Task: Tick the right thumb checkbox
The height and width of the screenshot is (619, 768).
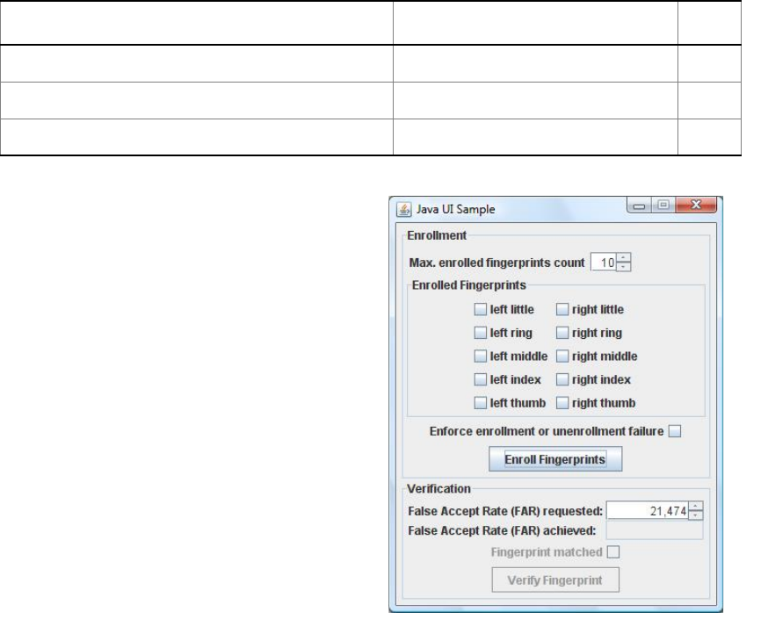Action: [562, 403]
